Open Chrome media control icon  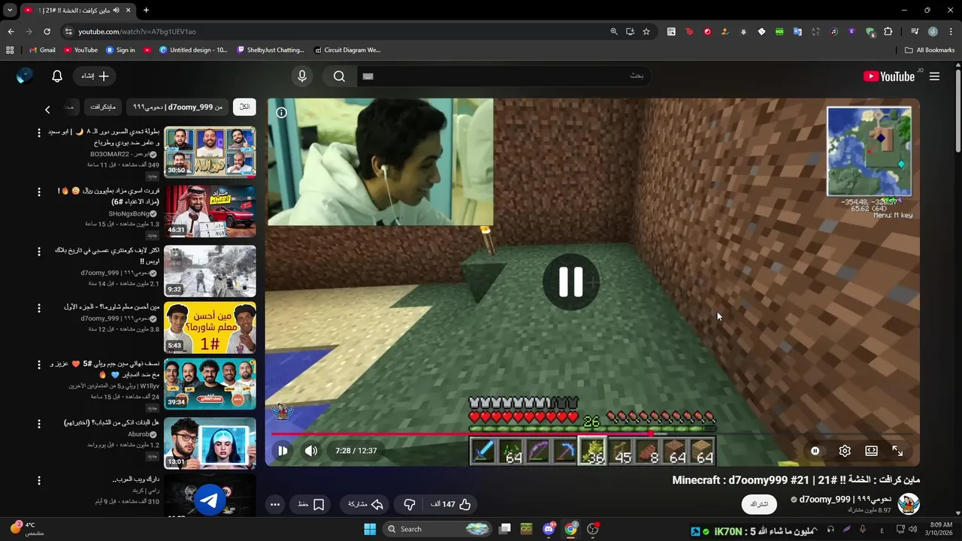click(915, 32)
